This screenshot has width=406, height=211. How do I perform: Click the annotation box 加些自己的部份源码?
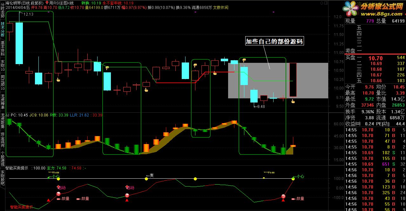coord(274,41)
